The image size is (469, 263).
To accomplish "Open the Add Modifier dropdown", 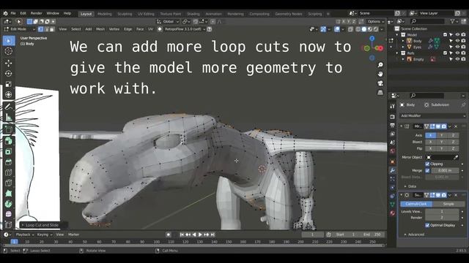I will tap(432, 115).
